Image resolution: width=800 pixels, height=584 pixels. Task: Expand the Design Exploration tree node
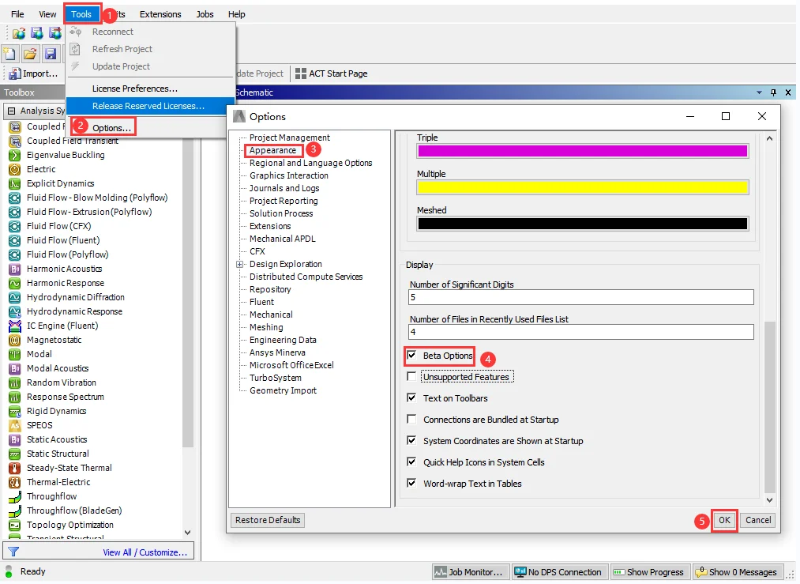tap(239, 265)
